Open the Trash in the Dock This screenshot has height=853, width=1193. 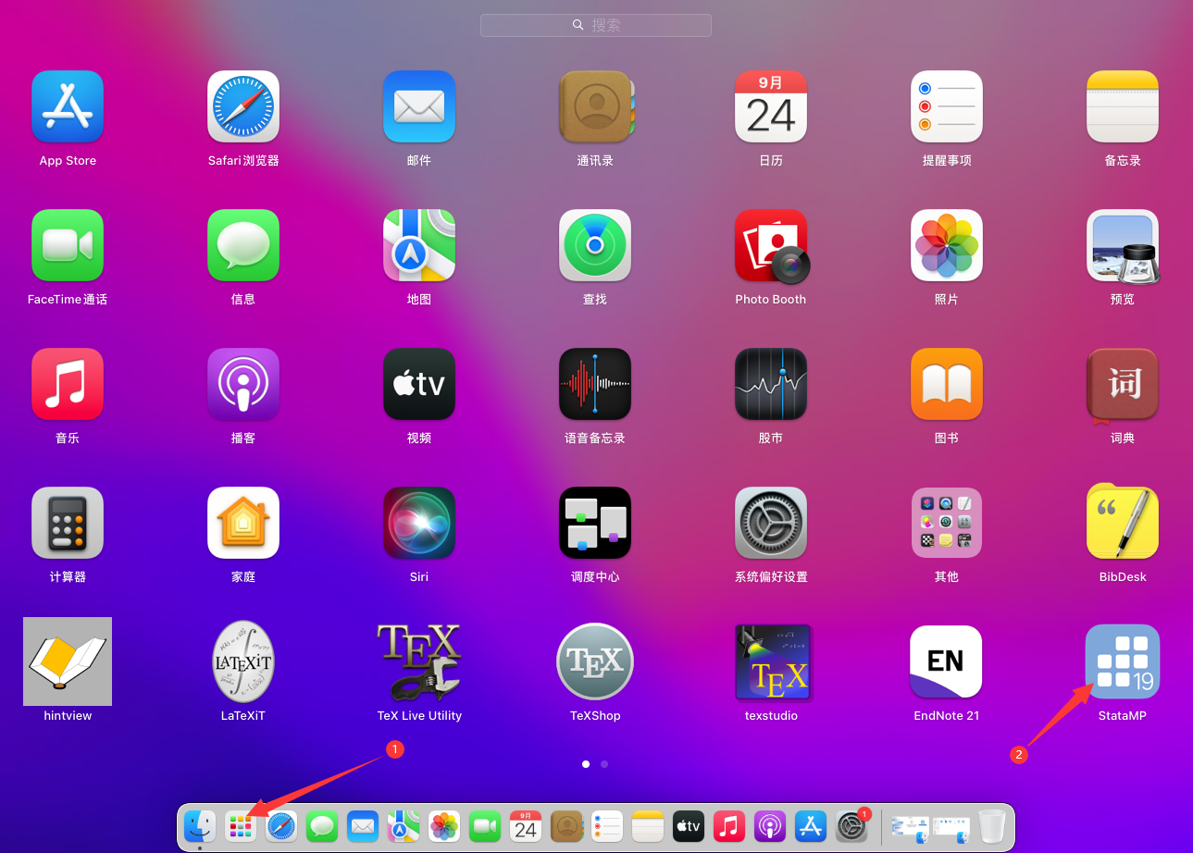coord(991,825)
